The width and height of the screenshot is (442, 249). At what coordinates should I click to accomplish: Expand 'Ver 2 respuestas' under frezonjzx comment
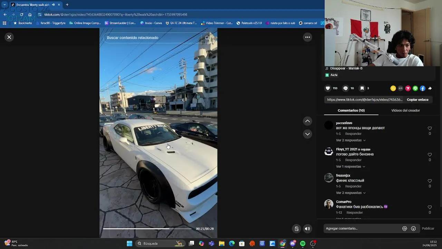[x=351, y=193]
